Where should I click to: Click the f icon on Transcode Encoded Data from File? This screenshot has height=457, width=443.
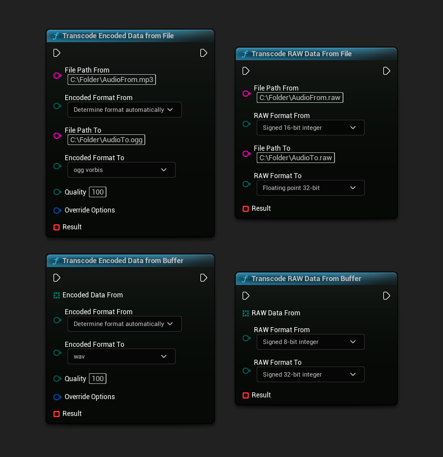pyautogui.click(x=56, y=35)
